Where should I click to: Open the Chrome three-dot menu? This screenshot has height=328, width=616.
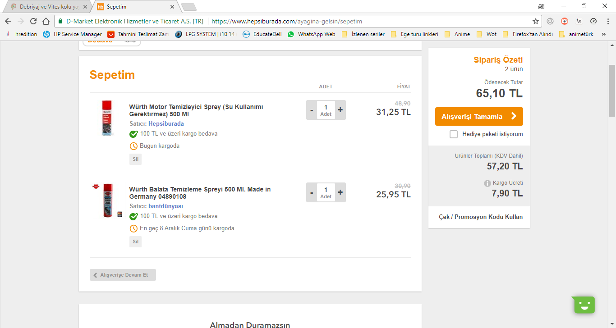pos(607,21)
